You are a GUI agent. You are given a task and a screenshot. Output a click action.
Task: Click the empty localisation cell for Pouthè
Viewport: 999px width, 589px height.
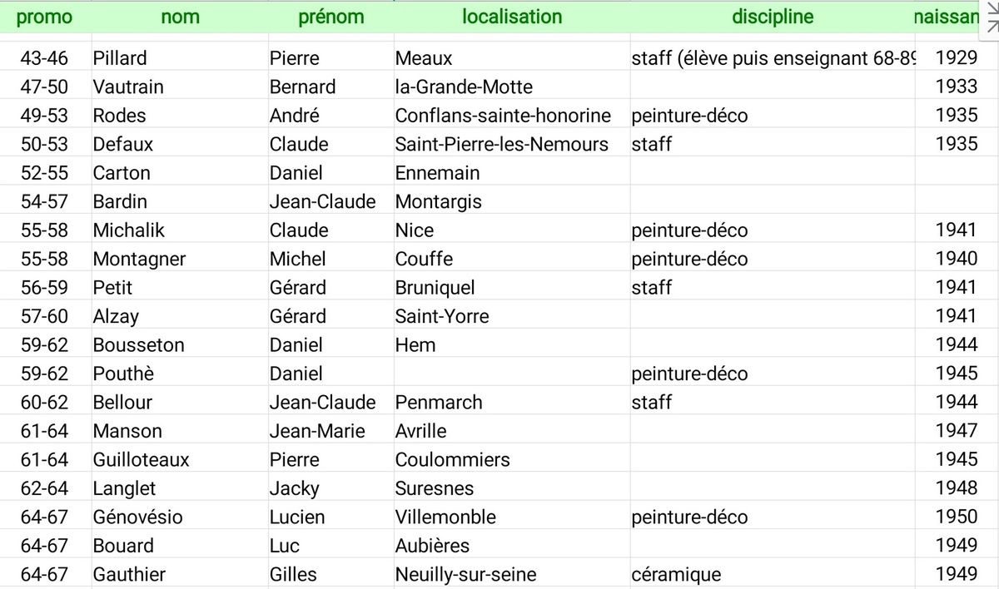pyautogui.click(x=512, y=374)
